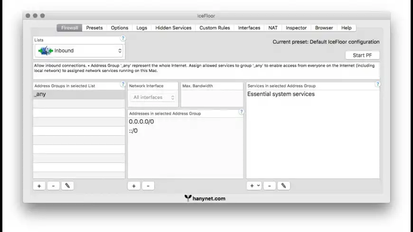Click the Max. Bandwidth field

[212, 98]
